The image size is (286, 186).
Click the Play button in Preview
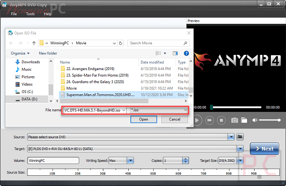[197, 120]
